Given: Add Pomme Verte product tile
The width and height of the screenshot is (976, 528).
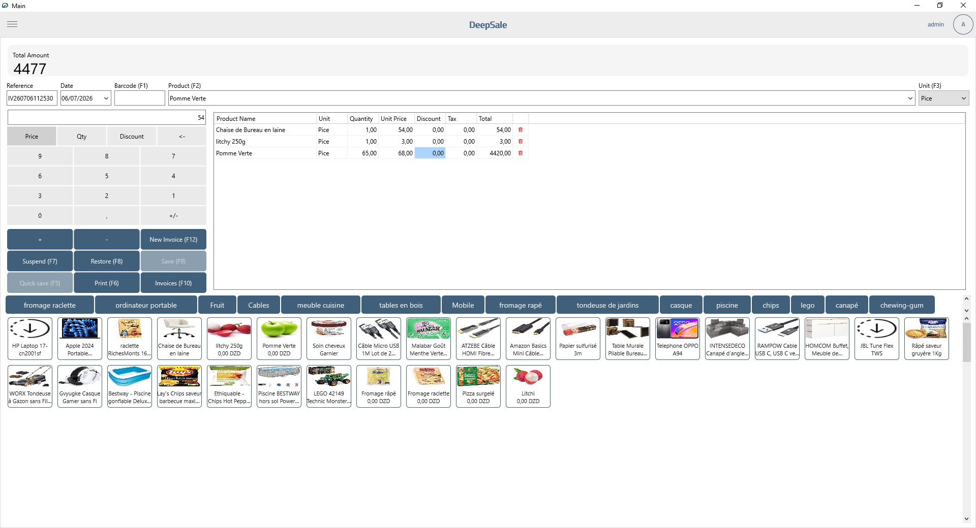Looking at the screenshot, I should point(279,339).
